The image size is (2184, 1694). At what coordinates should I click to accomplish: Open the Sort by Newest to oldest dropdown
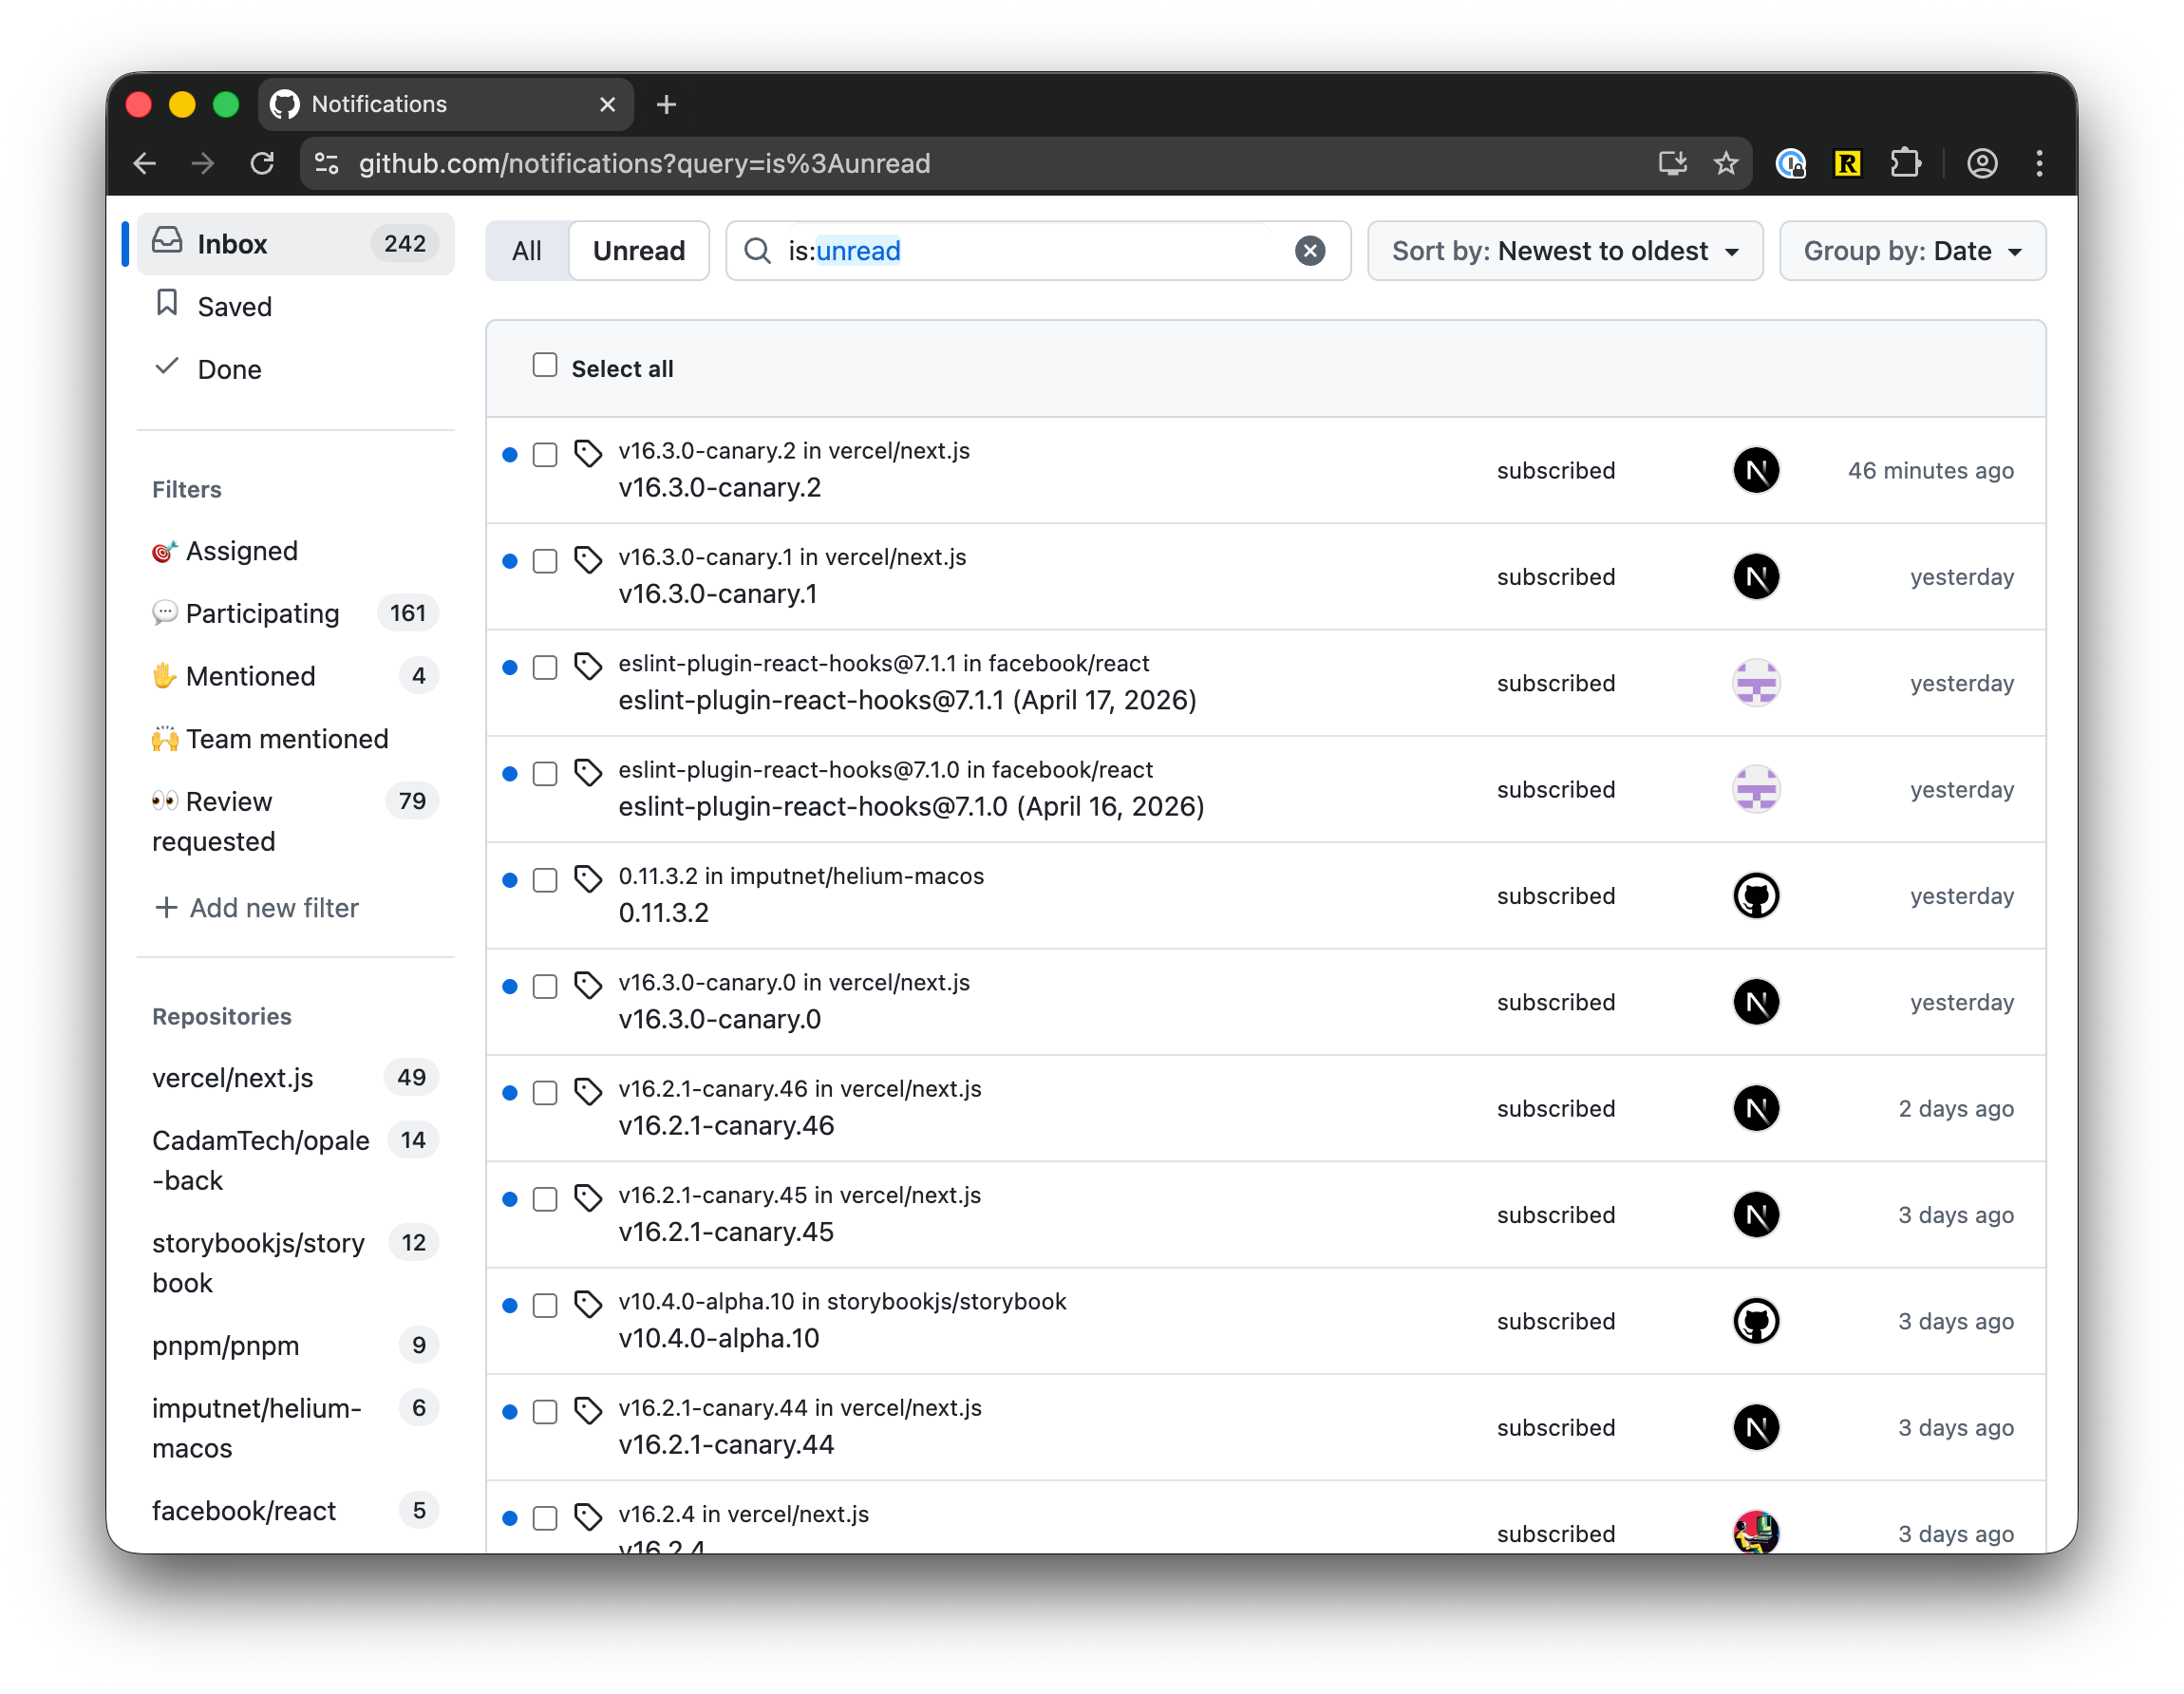click(x=1565, y=251)
